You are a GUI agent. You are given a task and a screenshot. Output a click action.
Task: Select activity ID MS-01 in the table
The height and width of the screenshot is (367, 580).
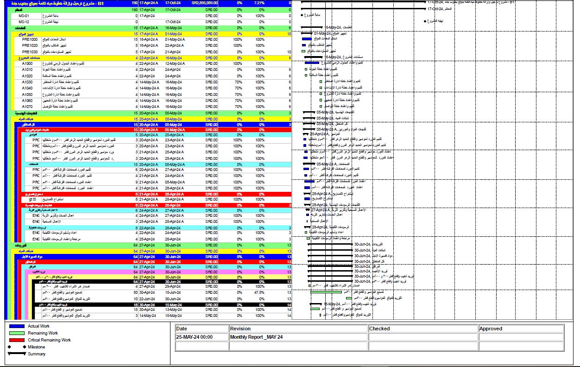coord(24,16)
